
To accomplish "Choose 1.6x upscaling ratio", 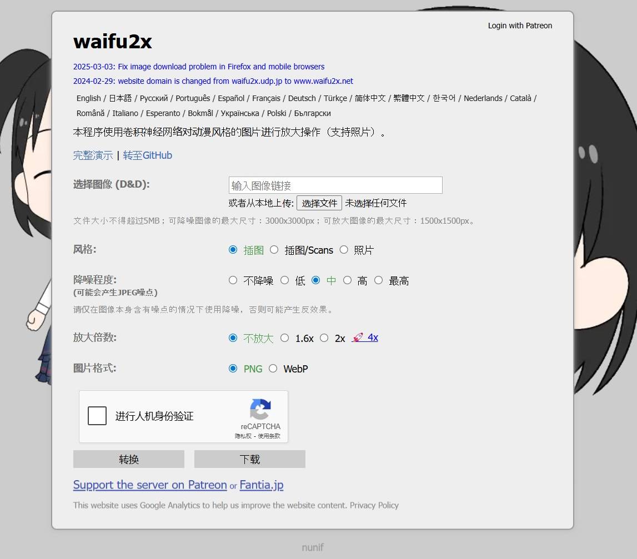I will tap(285, 338).
